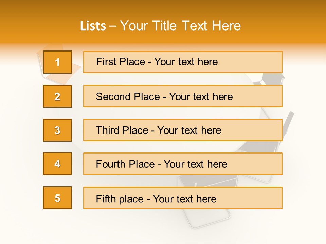This screenshot has height=244, width=326.
Task: Click the bold word Lists in title
Action: click(93, 26)
